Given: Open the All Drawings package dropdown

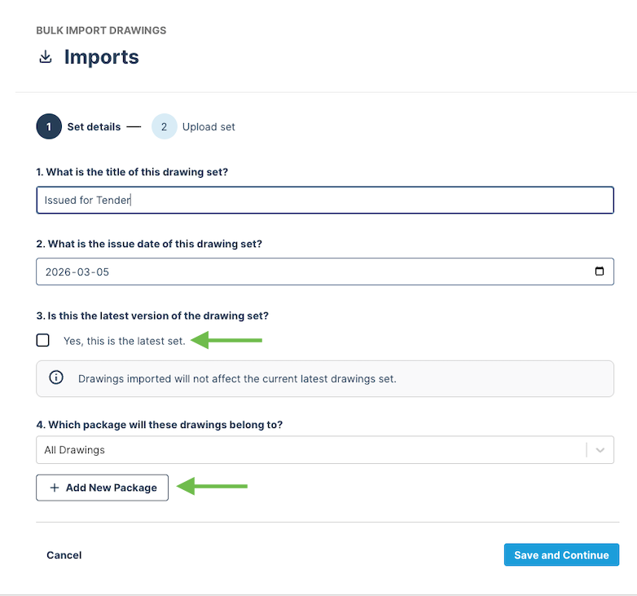Looking at the screenshot, I should click(310, 450).
